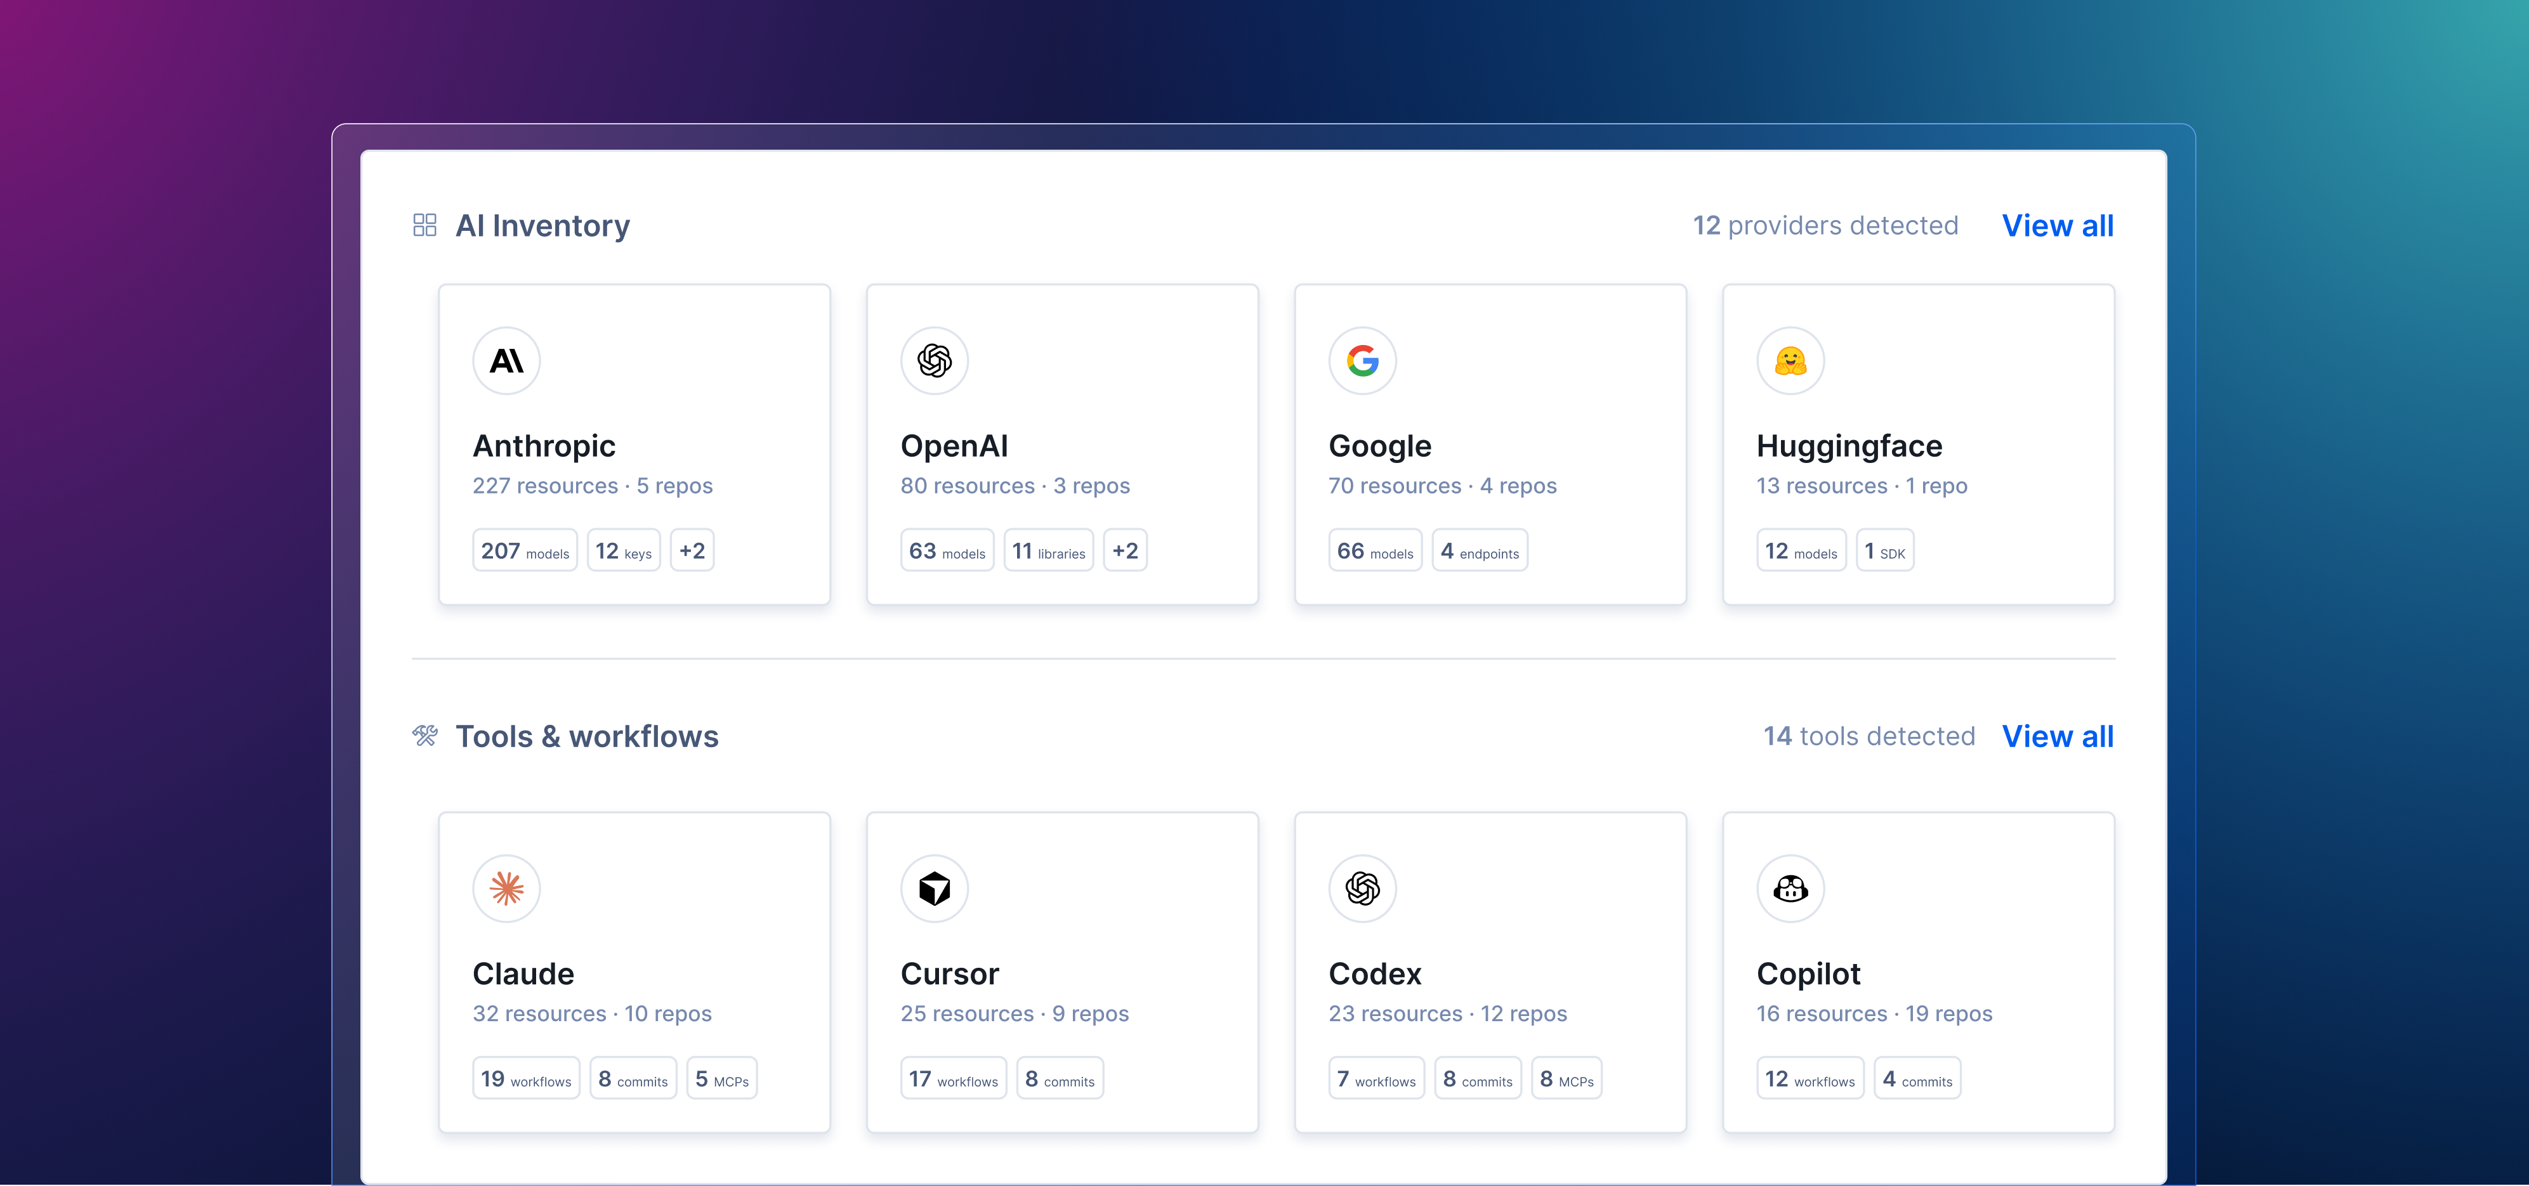Click the Google logo icon
This screenshot has height=1186, width=2529.
point(1363,360)
